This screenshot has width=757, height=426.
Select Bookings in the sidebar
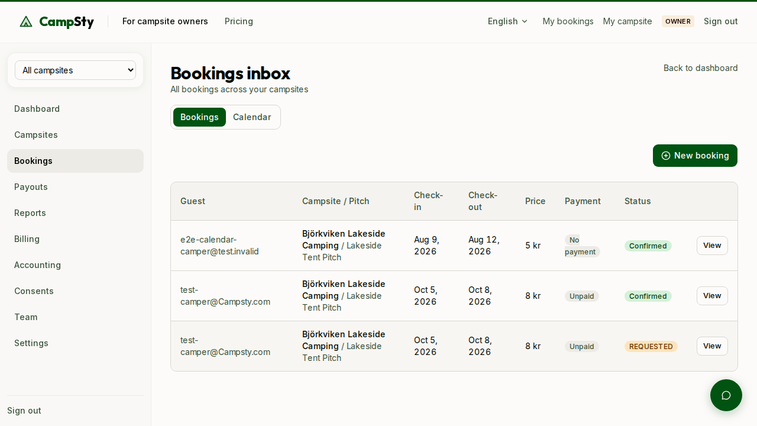[75, 161]
